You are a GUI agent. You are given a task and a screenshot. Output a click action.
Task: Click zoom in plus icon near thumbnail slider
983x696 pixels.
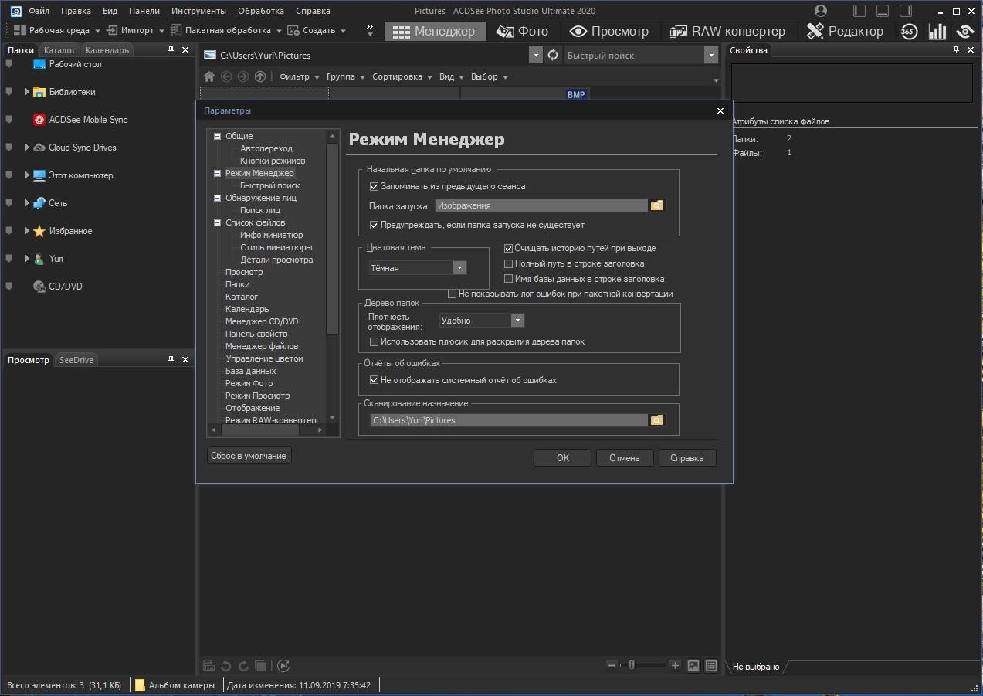pyautogui.click(x=675, y=665)
